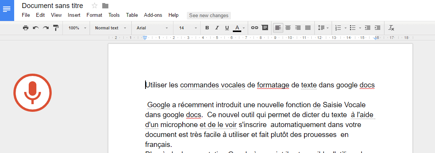Select Justify alignment

(308, 28)
